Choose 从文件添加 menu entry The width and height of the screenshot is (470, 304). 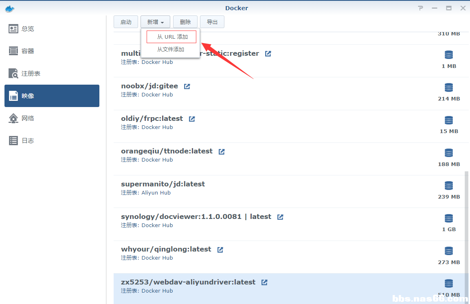tap(171, 49)
